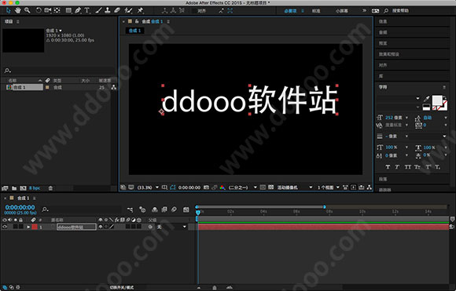Select the Unified Camera tool
The image size is (456, 291).
click(x=48, y=10)
